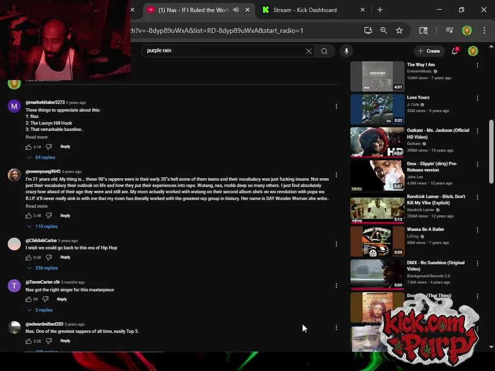Close the Kick Dashboard tab
The height and width of the screenshot is (371, 495).
point(362,10)
